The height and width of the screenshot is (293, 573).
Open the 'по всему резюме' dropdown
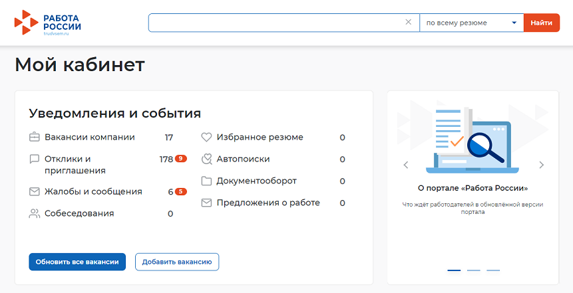(x=471, y=23)
